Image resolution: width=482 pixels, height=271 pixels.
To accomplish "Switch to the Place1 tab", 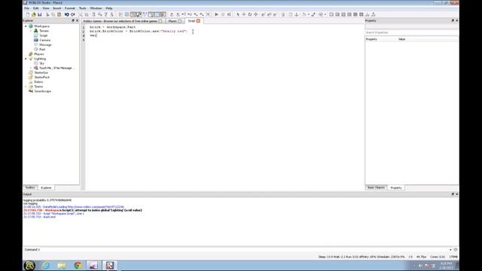I will [x=174, y=21].
